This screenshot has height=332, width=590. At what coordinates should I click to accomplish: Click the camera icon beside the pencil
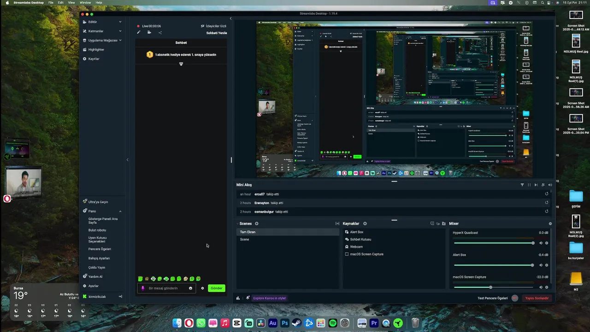149,32
